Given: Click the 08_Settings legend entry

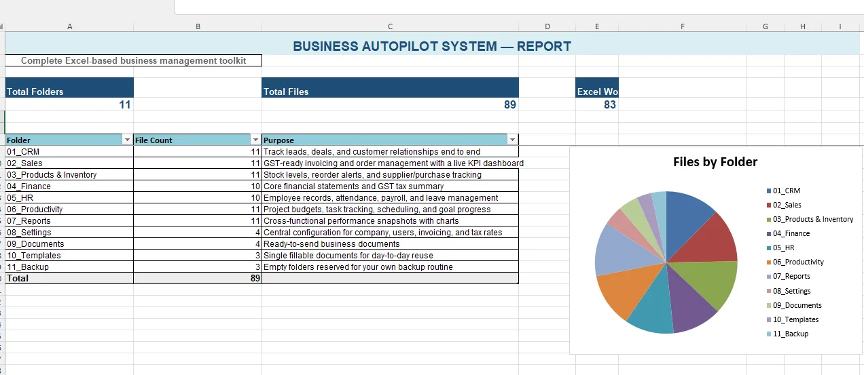Looking at the screenshot, I should pos(789,291).
